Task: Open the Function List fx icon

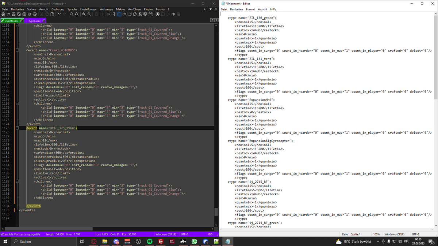Action: [140, 14]
